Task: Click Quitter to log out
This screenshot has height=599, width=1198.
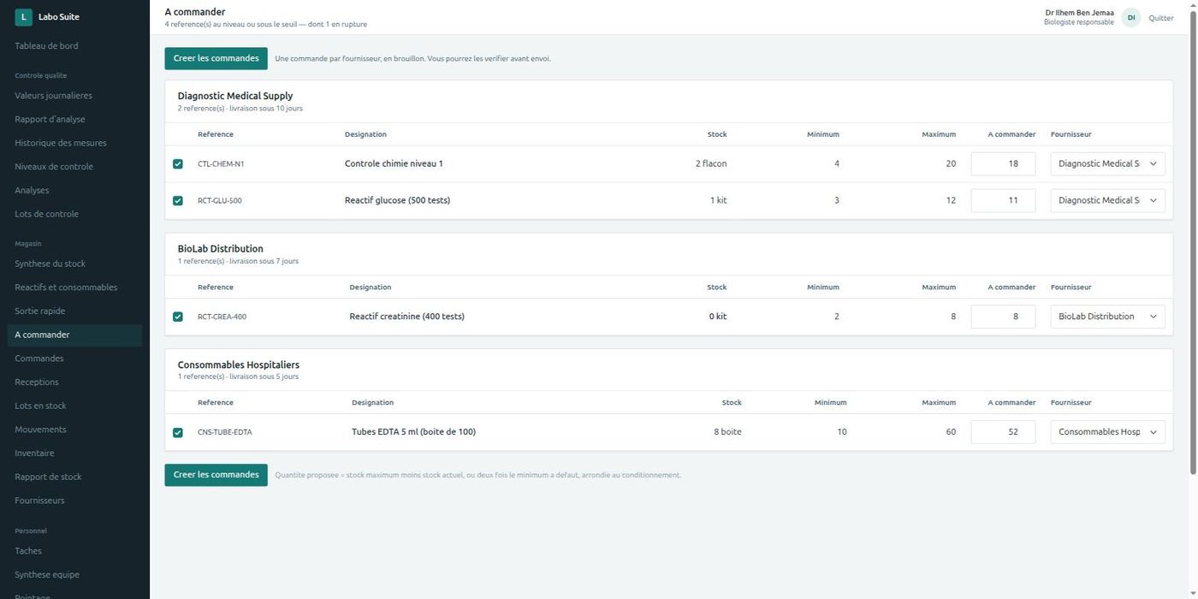Action: coord(1161,18)
